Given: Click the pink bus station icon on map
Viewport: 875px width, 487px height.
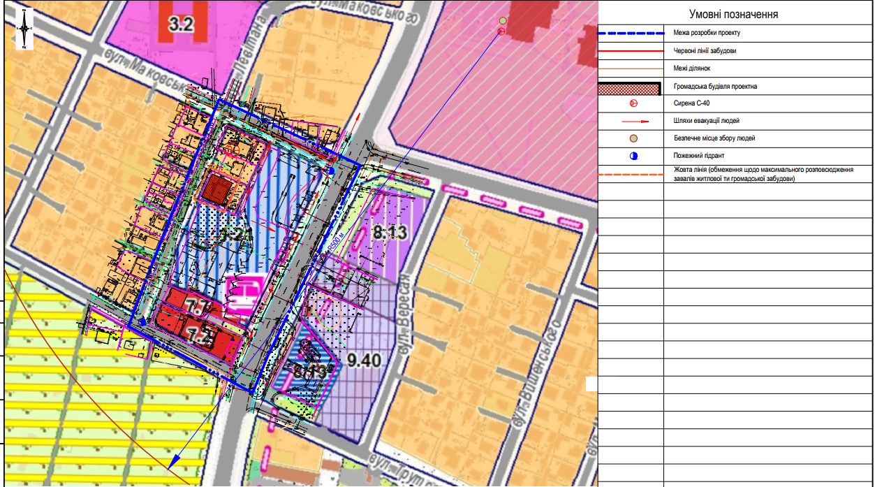Looking at the screenshot, I should [242, 294].
